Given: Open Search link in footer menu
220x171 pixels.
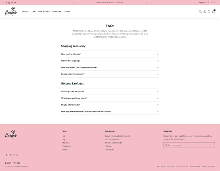Looking at the screenshot, I should point(65,150).
